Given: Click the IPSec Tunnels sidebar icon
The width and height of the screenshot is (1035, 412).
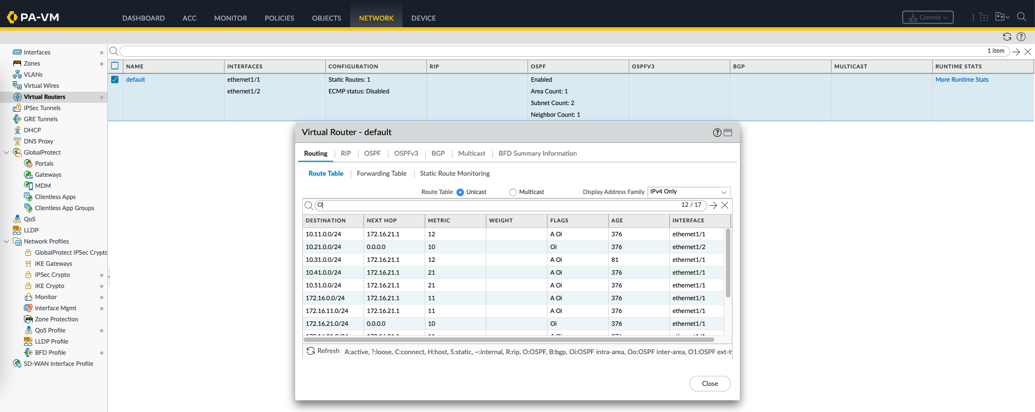Looking at the screenshot, I should [x=17, y=108].
